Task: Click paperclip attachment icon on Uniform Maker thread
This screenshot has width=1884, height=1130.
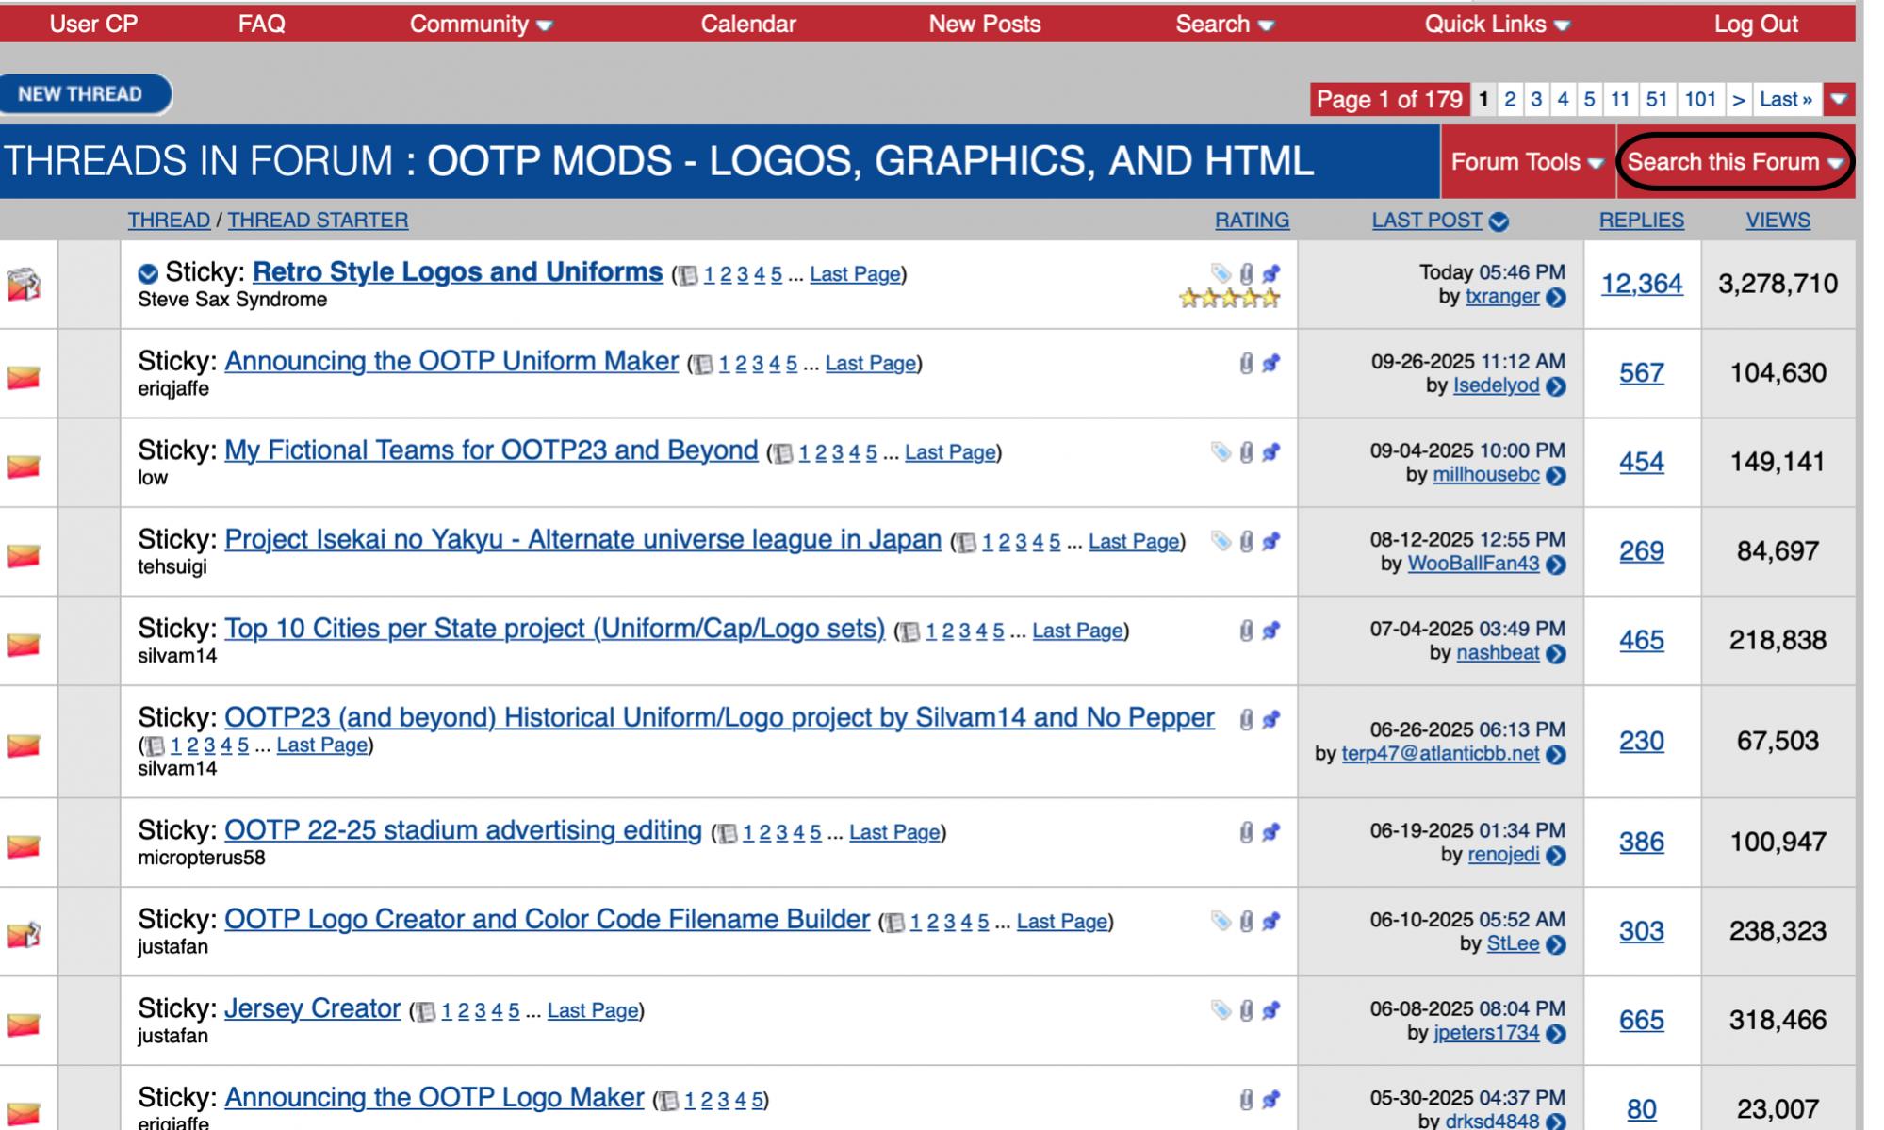Action: click(1246, 363)
